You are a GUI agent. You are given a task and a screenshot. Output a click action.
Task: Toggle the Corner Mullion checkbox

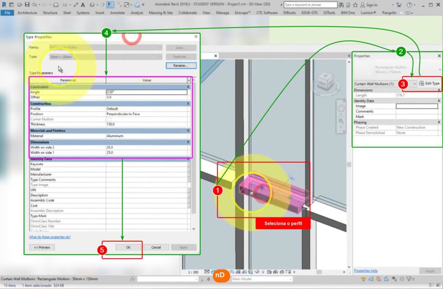click(x=109, y=119)
